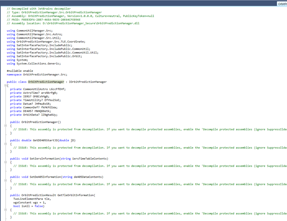The height and width of the screenshot is (221, 287).
Task: Click ISSUE comment inside GetTleOrbitInformation
Action: point(150,213)
